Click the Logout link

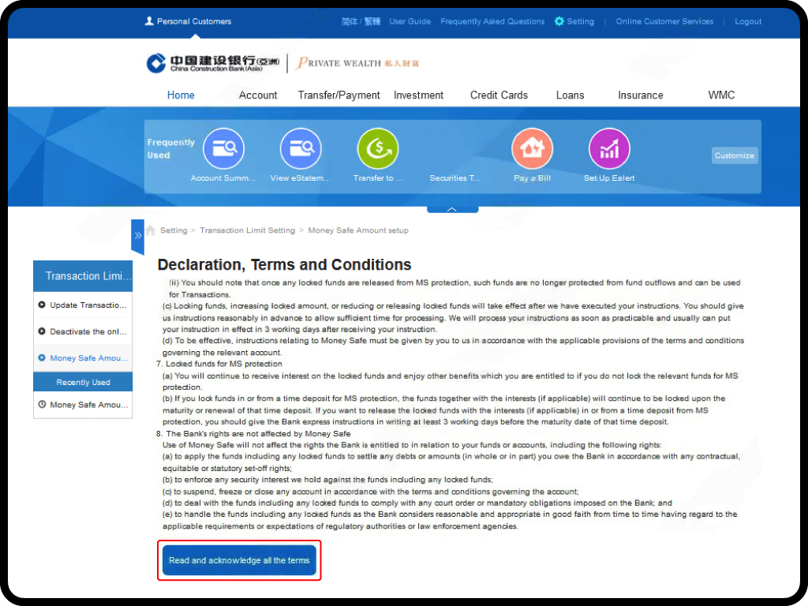click(x=747, y=21)
